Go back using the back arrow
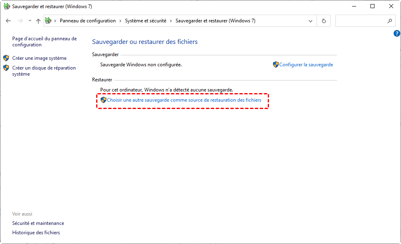The height and width of the screenshot is (244, 401). 8,21
